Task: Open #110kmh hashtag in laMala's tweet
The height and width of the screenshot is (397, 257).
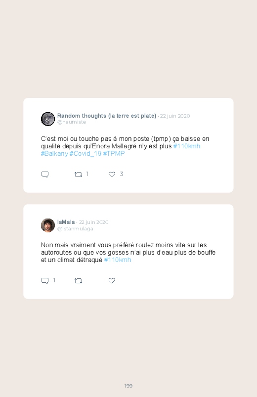Action: click(118, 260)
